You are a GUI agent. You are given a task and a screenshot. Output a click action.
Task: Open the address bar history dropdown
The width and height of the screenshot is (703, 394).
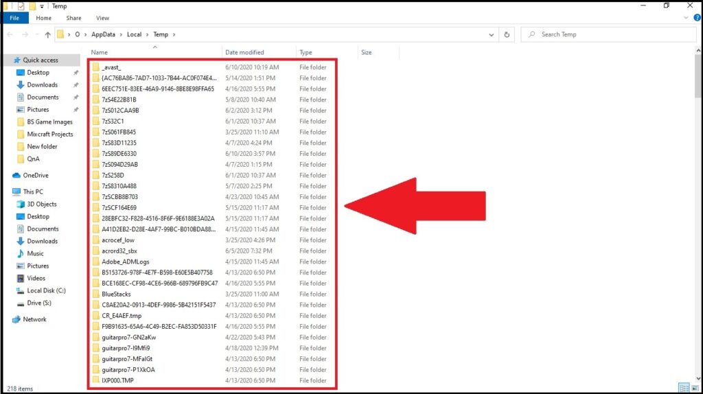point(492,34)
